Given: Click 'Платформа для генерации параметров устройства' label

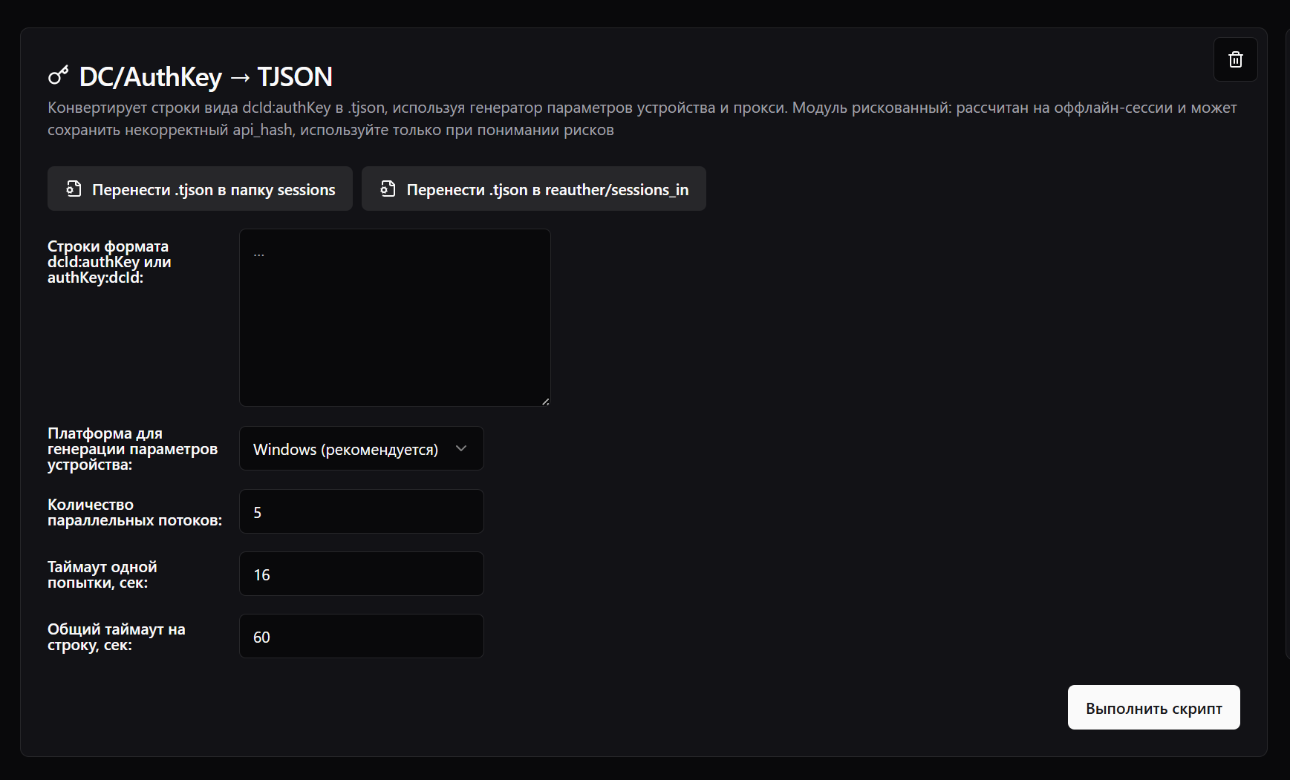Looking at the screenshot, I should [x=132, y=449].
